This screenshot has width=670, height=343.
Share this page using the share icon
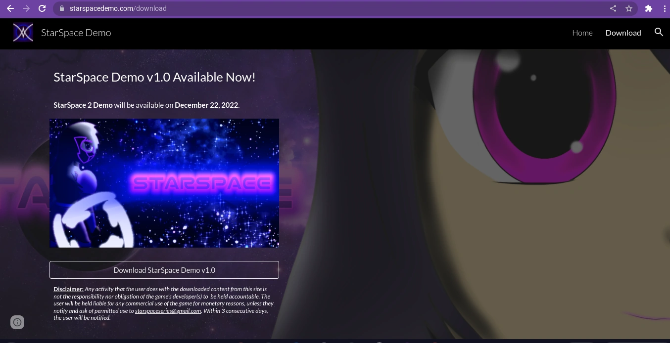(613, 8)
